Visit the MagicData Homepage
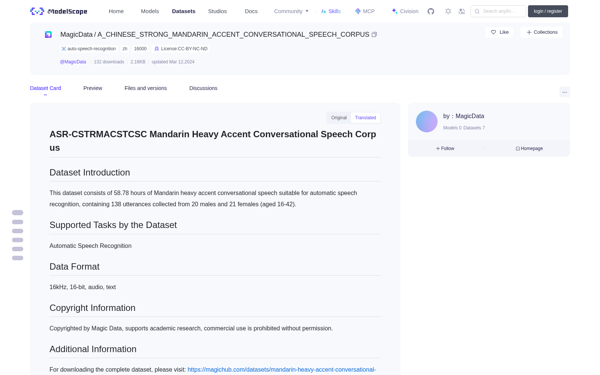Screen dimensions: 600x375 pyautogui.click(x=529, y=148)
